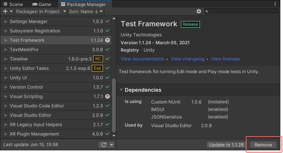The height and width of the screenshot is (153, 283).
Task: Open the gear settings icon
Action: tap(199, 12)
